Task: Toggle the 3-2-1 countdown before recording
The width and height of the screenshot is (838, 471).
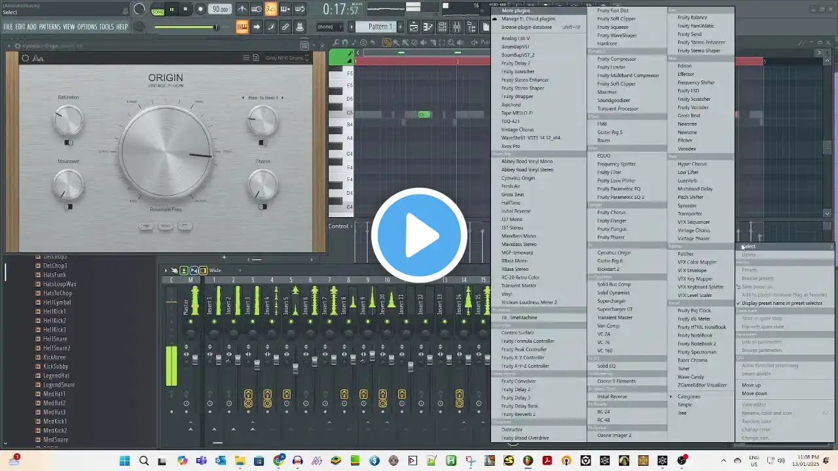Action: (271, 9)
